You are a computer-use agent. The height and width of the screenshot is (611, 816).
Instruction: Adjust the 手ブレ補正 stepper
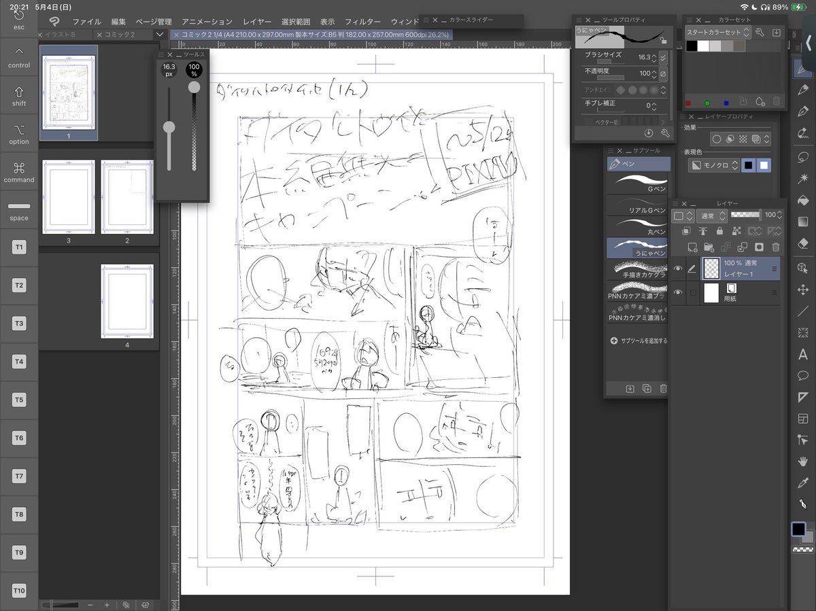point(654,105)
